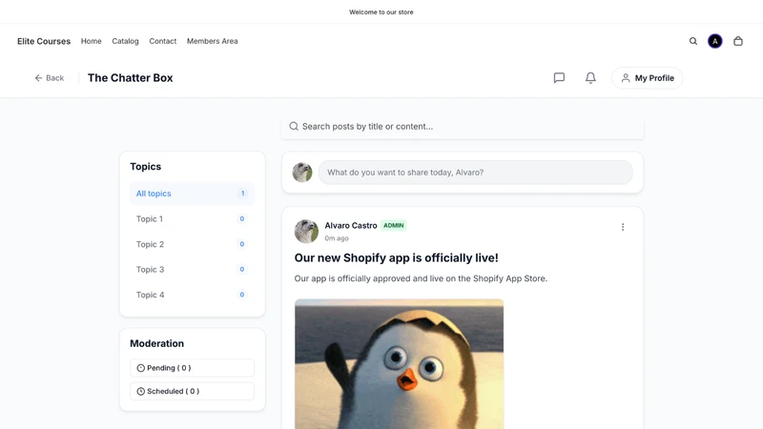This screenshot has width=763, height=429.
Task: Click the Moderation panel heading
Action: coord(156,343)
